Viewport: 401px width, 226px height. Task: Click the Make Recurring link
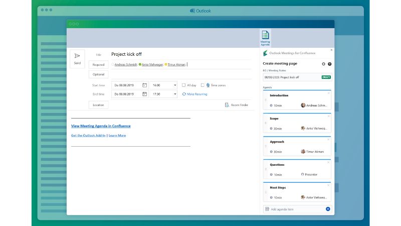pyautogui.click(x=197, y=94)
